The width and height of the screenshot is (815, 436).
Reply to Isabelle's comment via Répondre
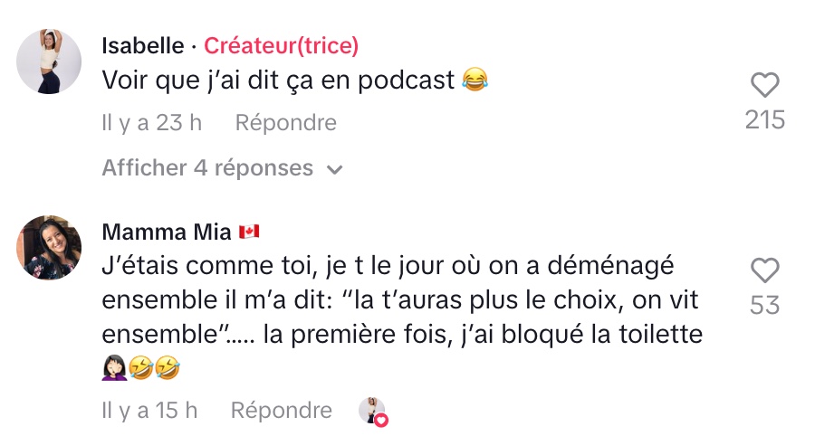click(285, 123)
